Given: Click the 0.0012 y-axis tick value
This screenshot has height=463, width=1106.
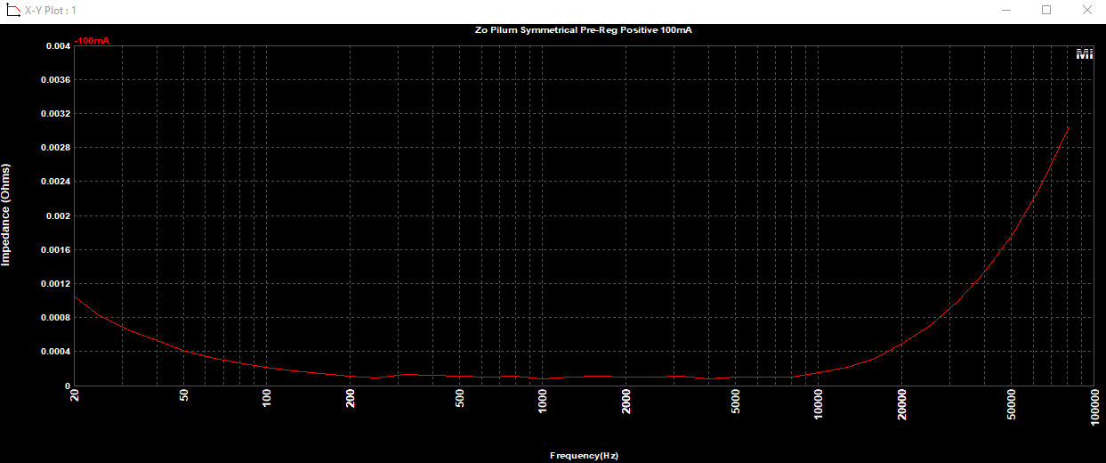Looking at the screenshot, I should [54, 284].
